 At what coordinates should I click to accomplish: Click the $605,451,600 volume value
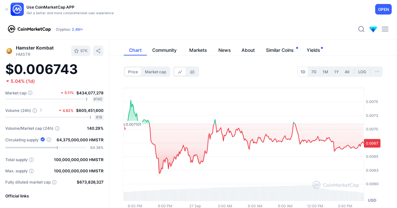90,111
